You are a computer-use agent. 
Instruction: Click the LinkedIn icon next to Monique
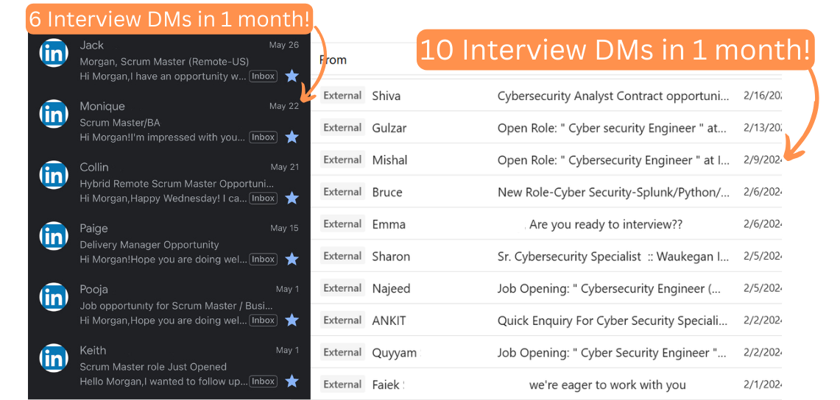click(54, 114)
